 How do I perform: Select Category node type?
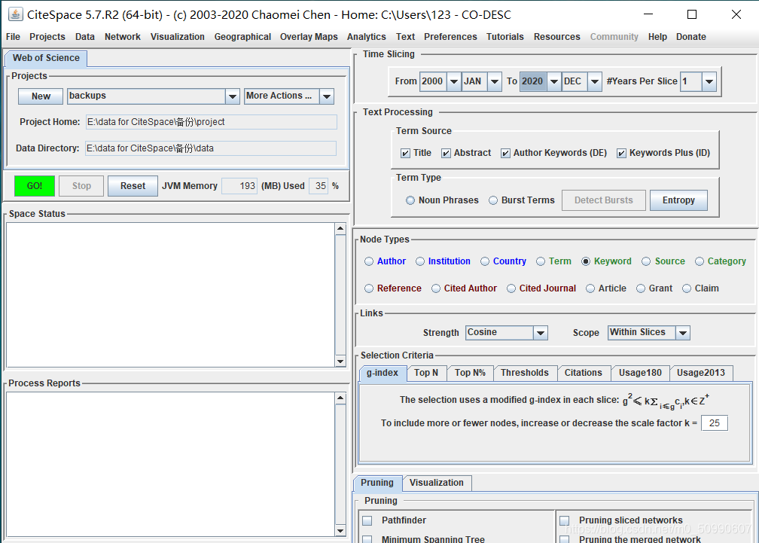click(x=700, y=261)
